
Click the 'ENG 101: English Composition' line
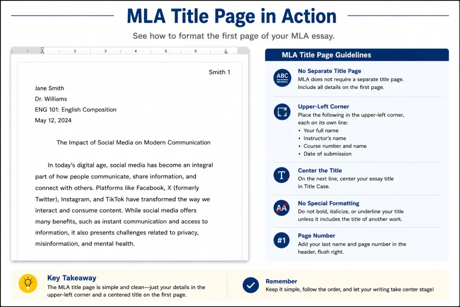[x=75, y=110]
